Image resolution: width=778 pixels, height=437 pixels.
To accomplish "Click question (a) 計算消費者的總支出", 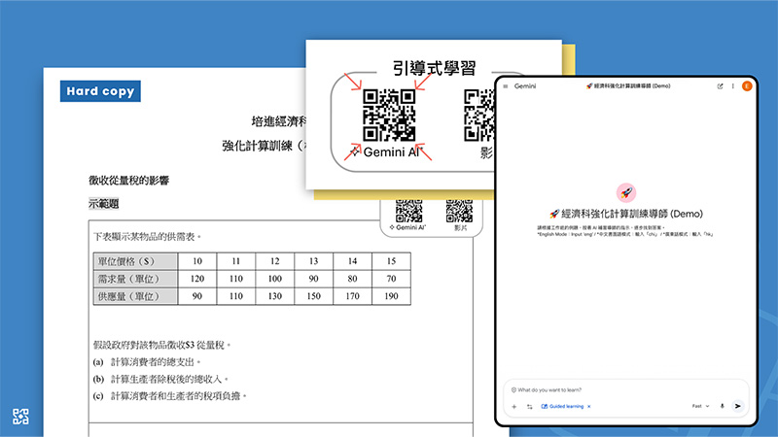I will point(147,362).
